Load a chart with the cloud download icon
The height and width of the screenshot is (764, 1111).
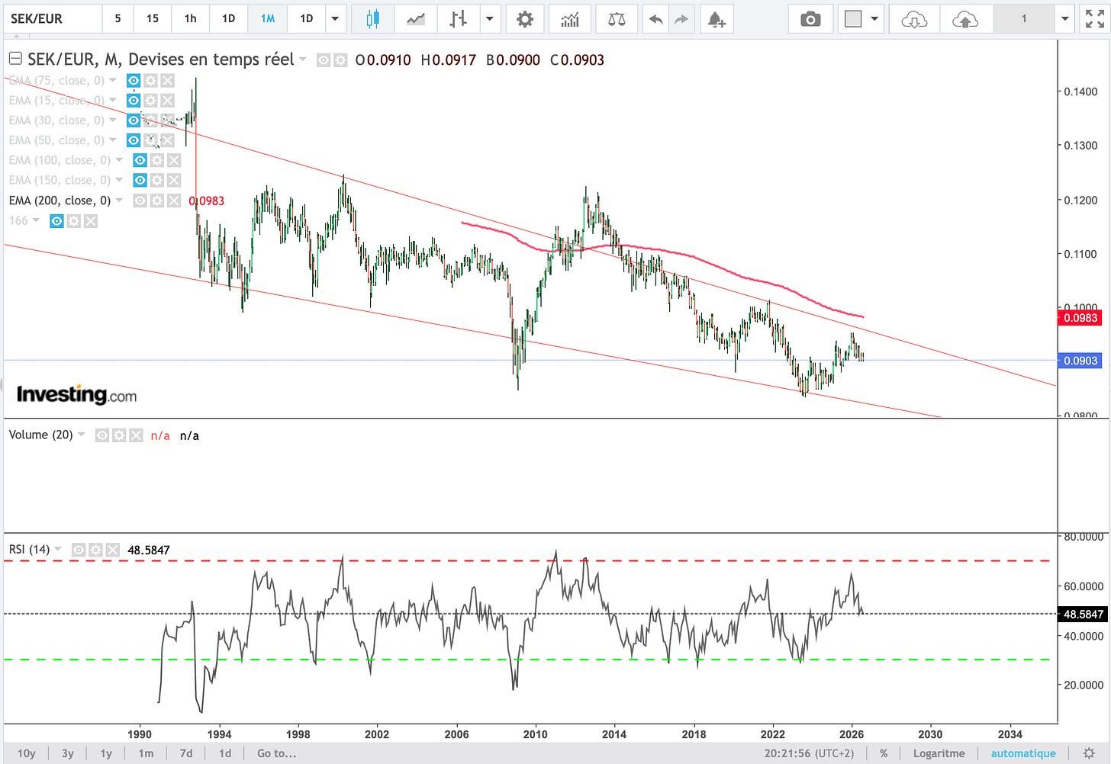(x=913, y=19)
